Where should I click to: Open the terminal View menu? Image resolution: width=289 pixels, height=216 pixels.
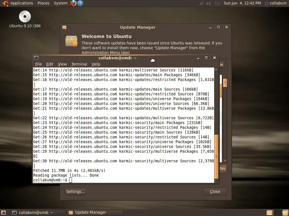(x=62, y=64)
